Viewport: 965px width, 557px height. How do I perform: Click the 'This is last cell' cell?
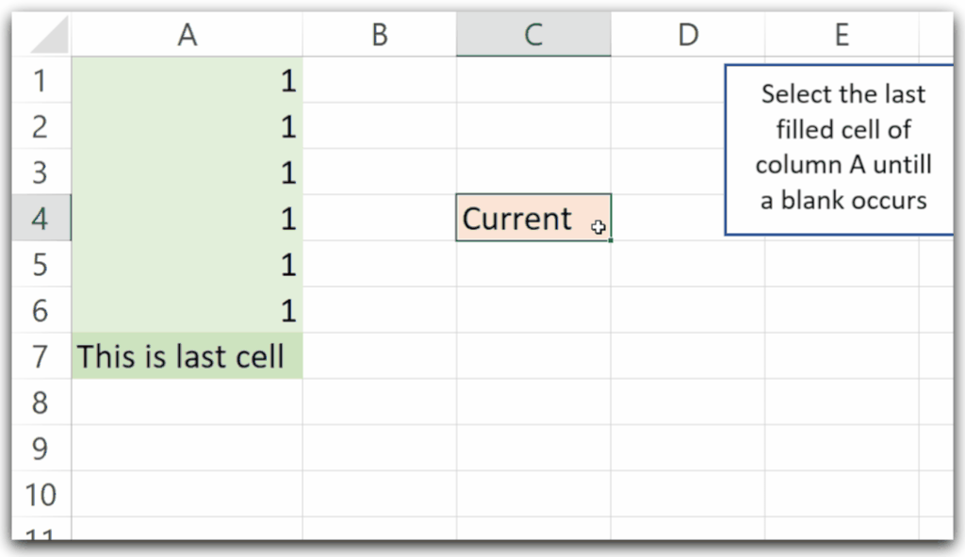click(x=188, y=357)
